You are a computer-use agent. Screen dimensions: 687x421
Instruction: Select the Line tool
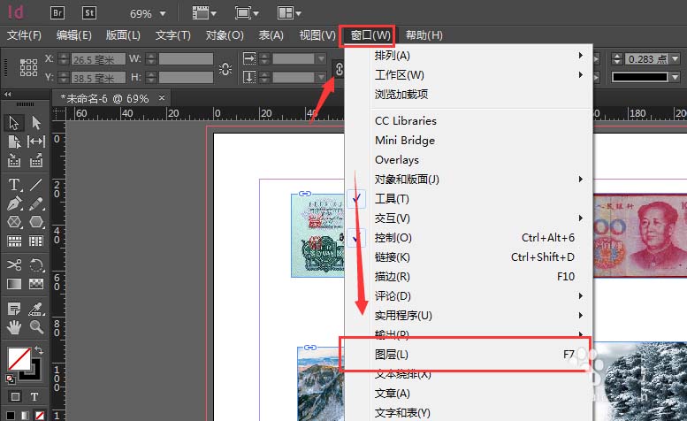coord(36,185)
